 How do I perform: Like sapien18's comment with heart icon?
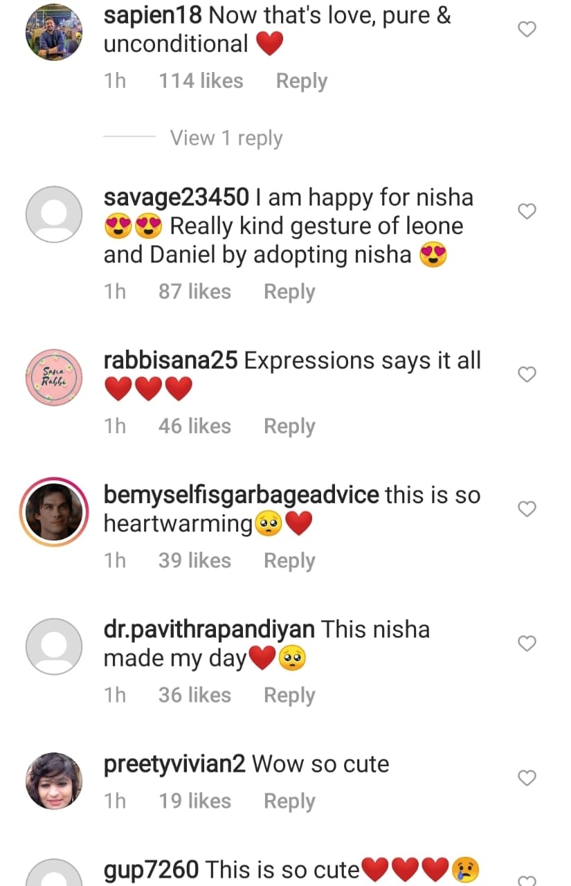527,29
